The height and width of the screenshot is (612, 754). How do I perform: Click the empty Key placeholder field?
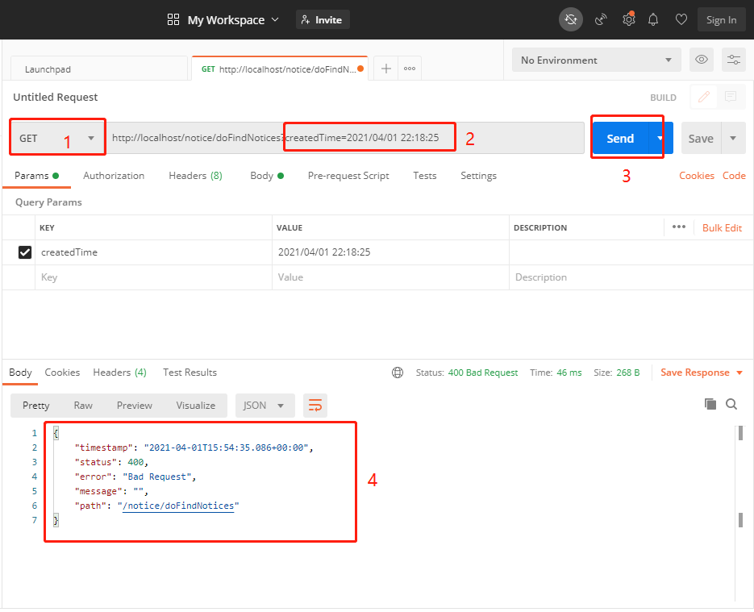point(154,277)
